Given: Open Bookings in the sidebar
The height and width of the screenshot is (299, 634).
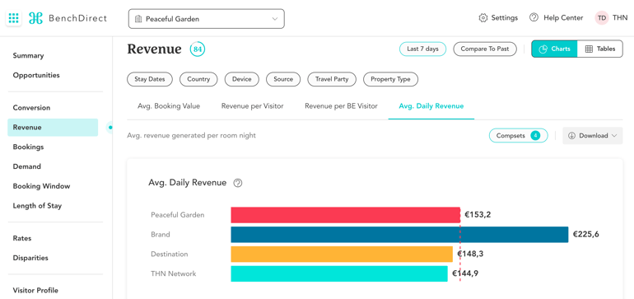Looking at the screenshot, I should coord(28,147).
